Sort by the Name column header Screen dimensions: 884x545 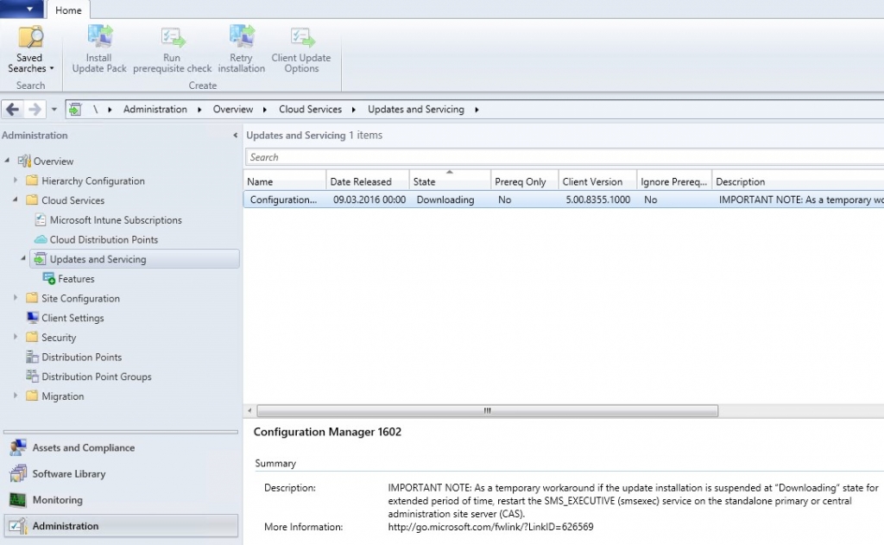pyautogui.click(x=285, y=181)
